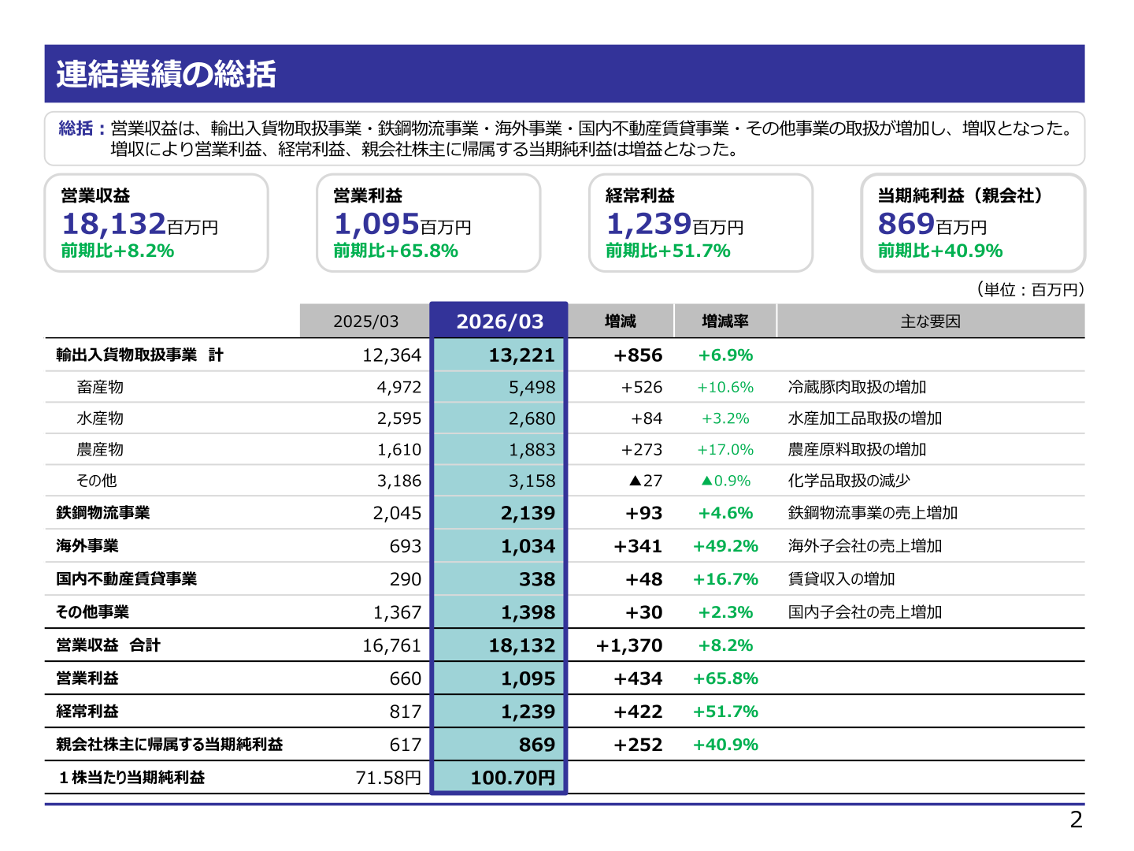Click the 海外事業 row label
This screenshot has width=1134, height=851.
point(87,546)
